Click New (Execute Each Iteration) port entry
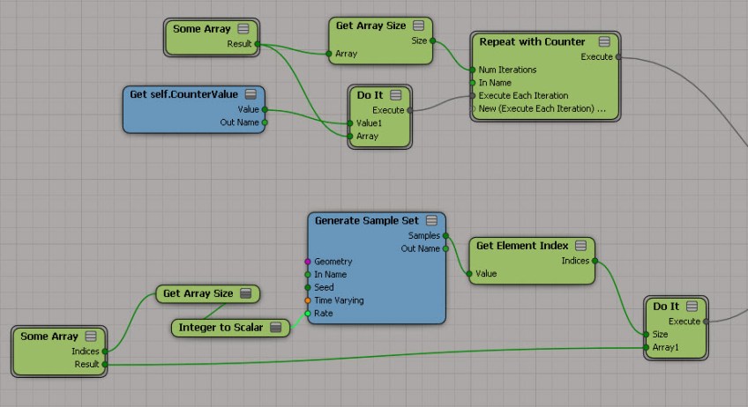Screen dimensions: 748x407 pos(542,109)
